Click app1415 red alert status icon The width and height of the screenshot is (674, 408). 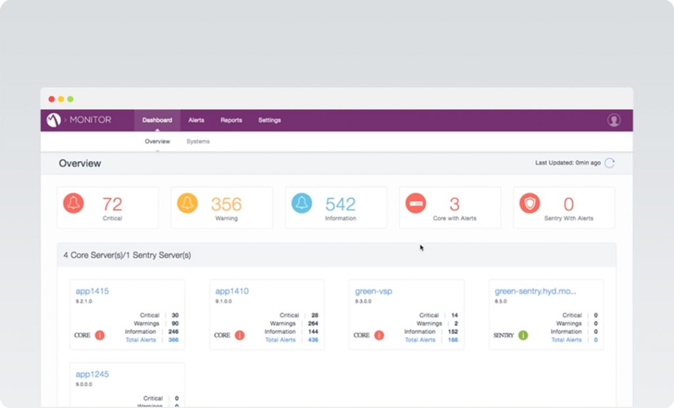(x=100, y=335)
